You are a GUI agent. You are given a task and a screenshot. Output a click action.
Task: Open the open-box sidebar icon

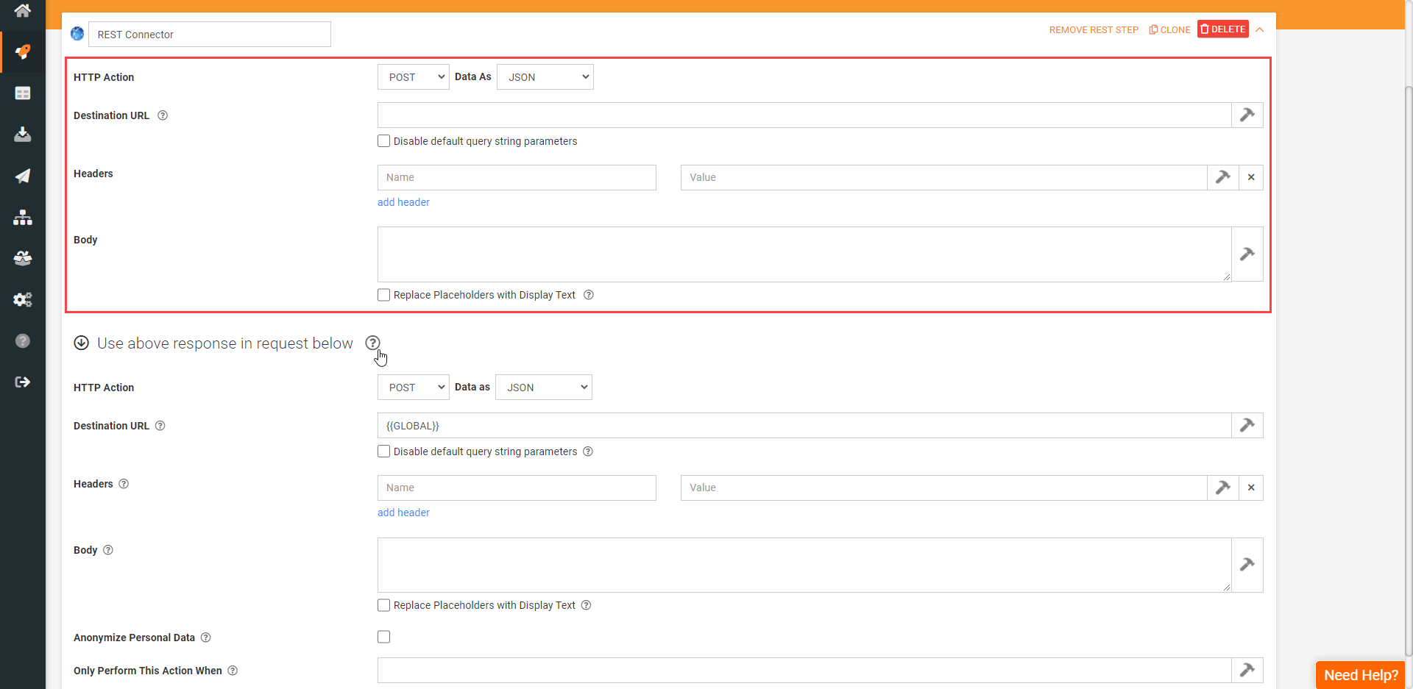[23, 258]
